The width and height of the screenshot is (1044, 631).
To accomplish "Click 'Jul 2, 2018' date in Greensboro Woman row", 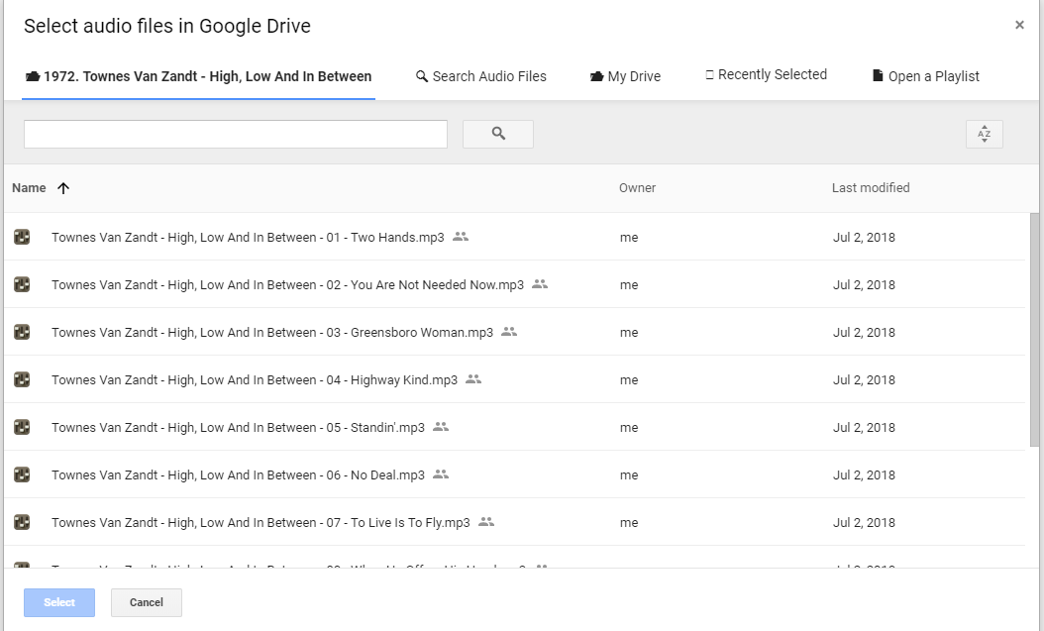I will tap(865, 333).
